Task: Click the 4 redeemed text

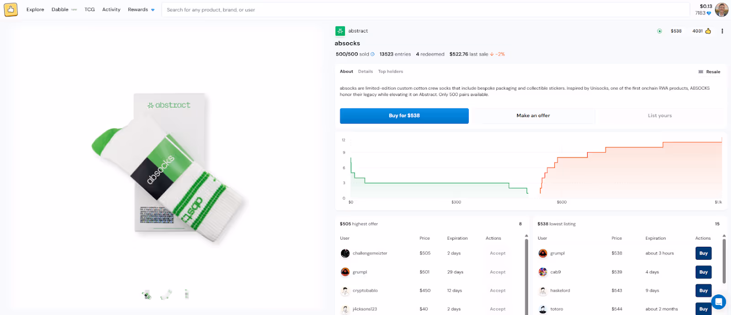Action: coord(430,54)
